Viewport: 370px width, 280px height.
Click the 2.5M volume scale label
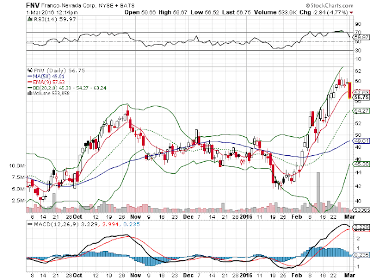tap(18, 200)
